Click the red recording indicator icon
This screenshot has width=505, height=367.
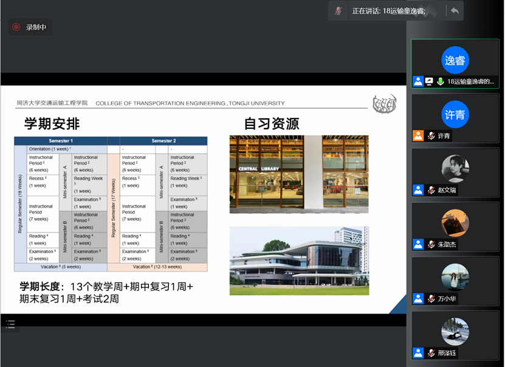[x=16, y=27]
